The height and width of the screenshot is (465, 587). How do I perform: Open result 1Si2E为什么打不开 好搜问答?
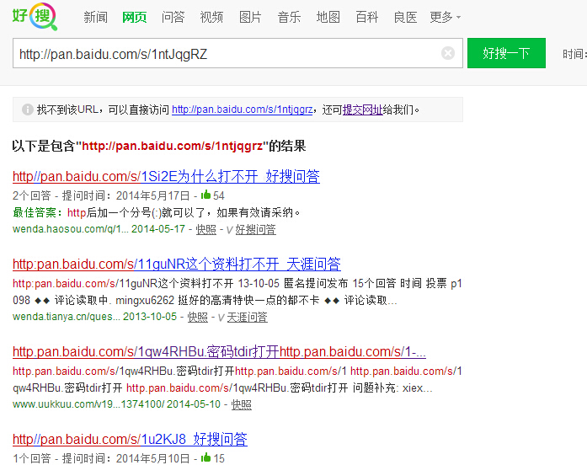166,176
